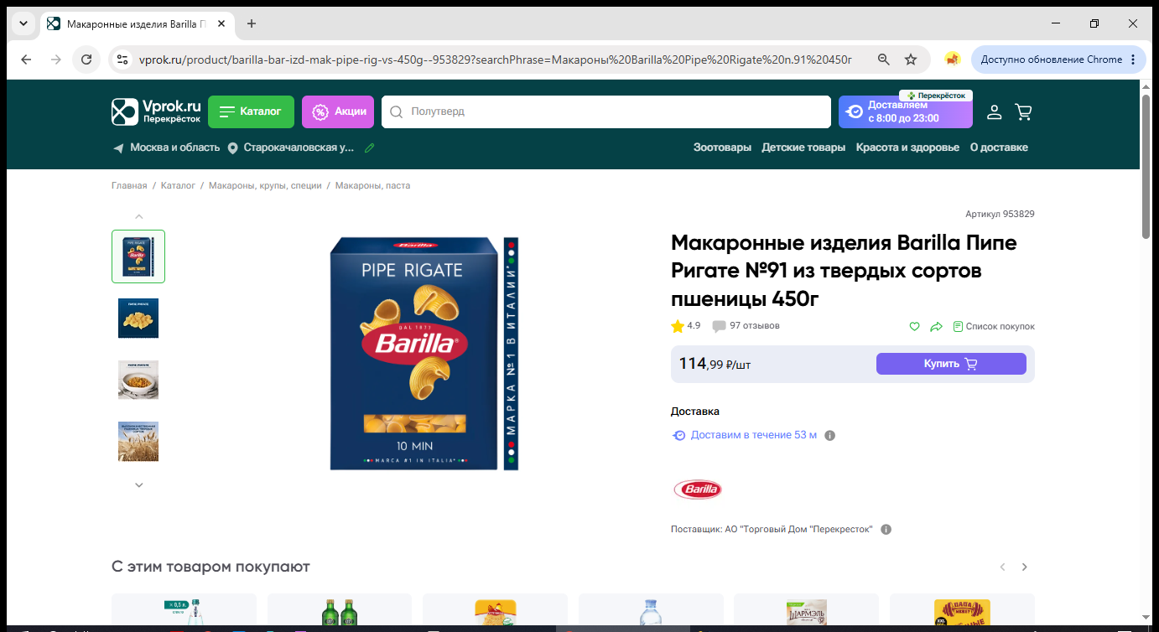Go to the Главная breadcrumb
1159x632 pixels.
pyautogui.click(x=129, y=185)
